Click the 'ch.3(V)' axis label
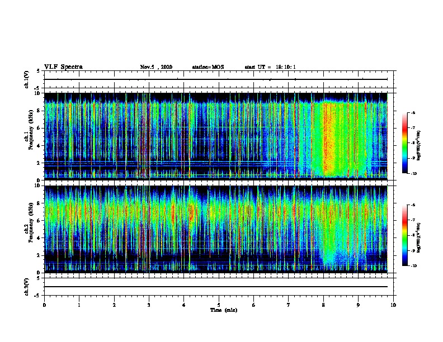Image resolution: width=443 pixels, height=342 pixels. click(x=27, y=287)
